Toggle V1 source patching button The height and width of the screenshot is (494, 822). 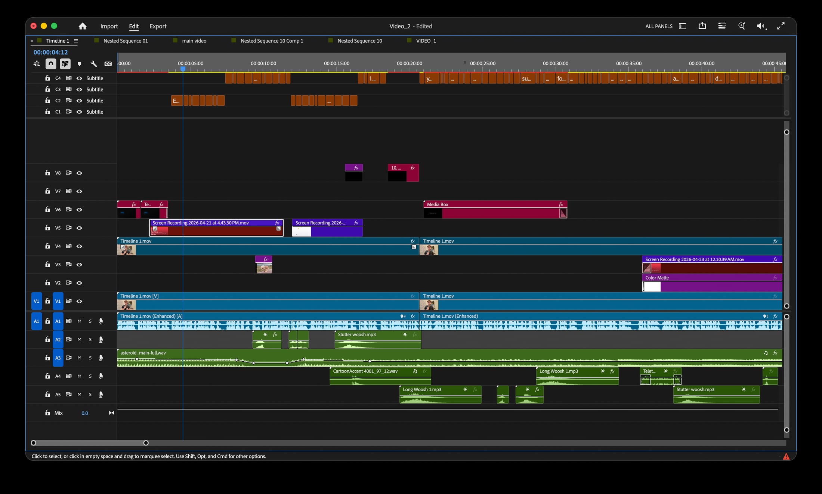click(36, 301)
